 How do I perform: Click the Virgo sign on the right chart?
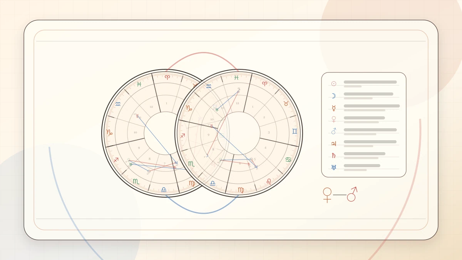click(241, 190)
